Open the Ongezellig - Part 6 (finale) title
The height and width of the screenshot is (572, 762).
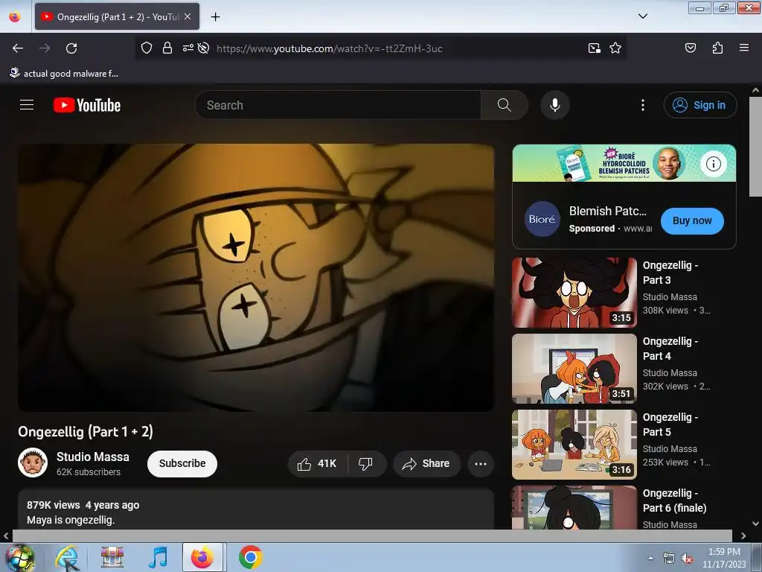[x=674, y=500]
